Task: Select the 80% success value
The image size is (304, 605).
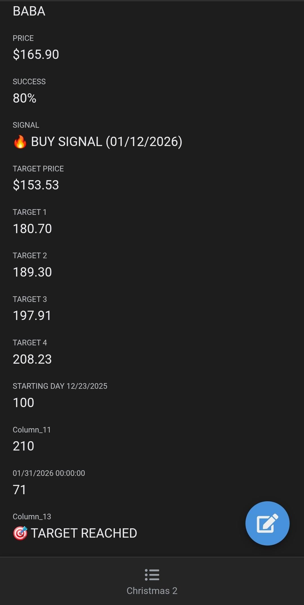Action: click(24, 98)
